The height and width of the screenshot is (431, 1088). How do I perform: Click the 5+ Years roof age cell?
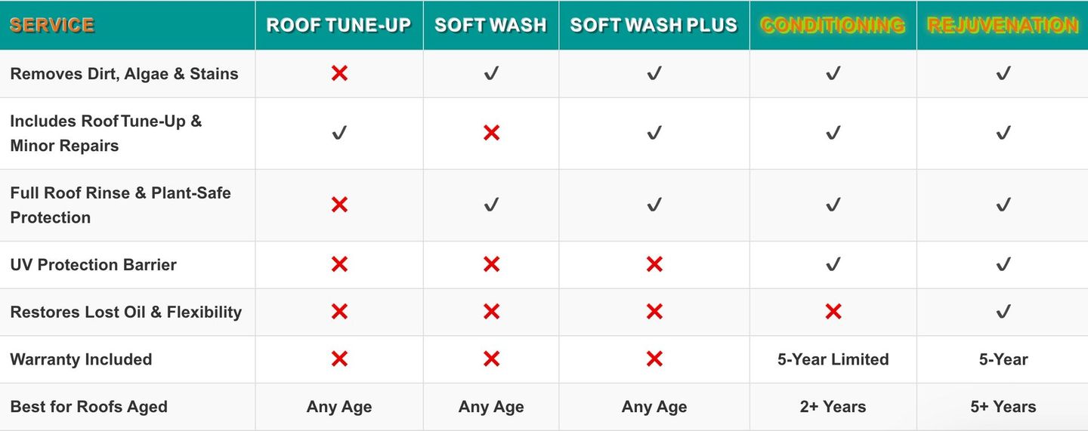pos(1003,407)
